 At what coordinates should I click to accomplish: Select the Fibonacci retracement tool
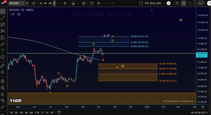point(3,24)
